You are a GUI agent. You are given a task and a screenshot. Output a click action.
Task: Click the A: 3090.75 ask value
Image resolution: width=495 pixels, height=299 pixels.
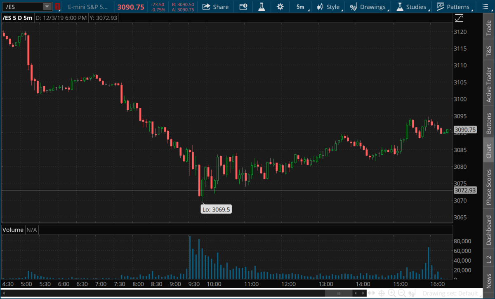183,9
